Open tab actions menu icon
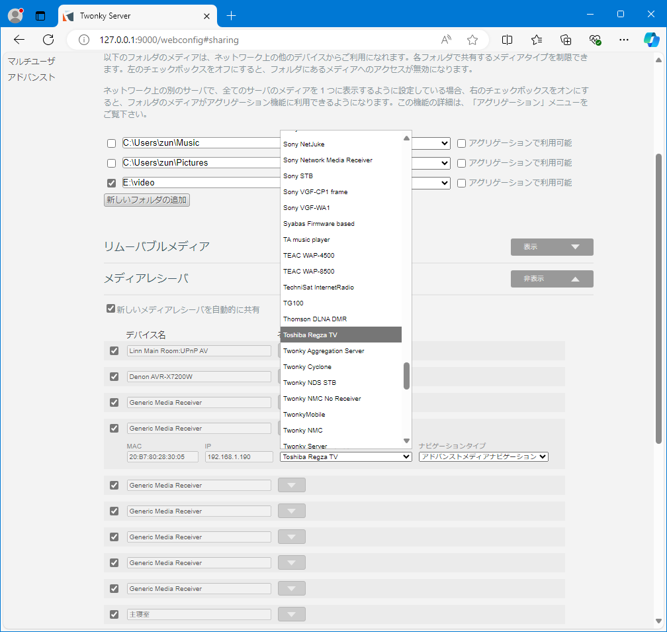The width and height of the screenshot is (667, 632). (x=40, y=16)
